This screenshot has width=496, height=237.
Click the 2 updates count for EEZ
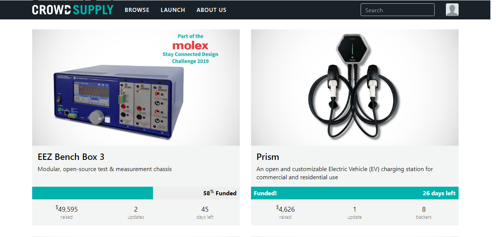(136, 209)
